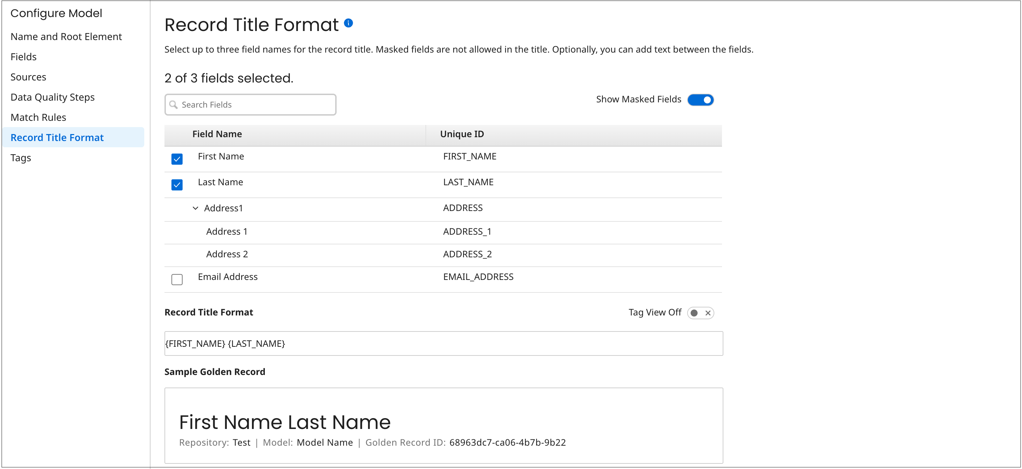Select Name and Root Element in sidebar
The width and height of the screenshot is (1022, 469).
(x=66, y=37)
